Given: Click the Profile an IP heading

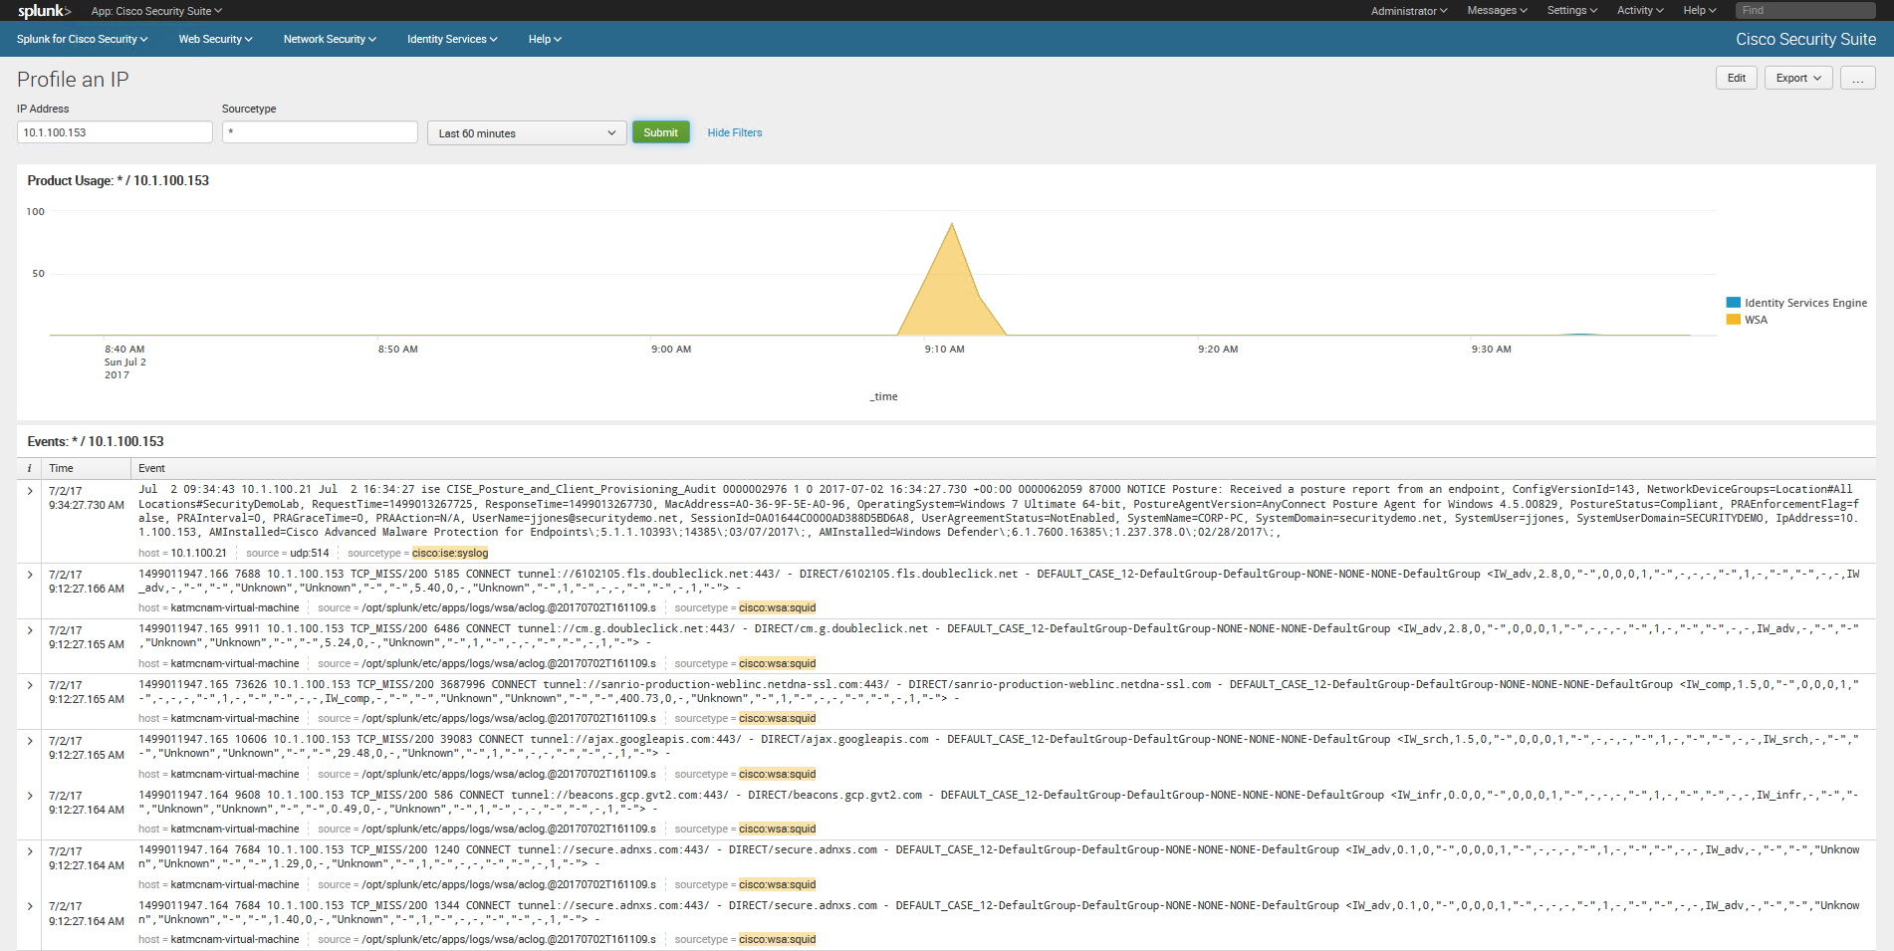Looking at the screenshot, I should point(73,80).
